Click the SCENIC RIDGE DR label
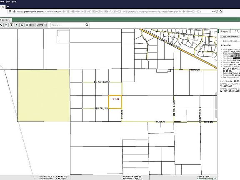Viewport: 240px width, 180px height. coord(184,34)
